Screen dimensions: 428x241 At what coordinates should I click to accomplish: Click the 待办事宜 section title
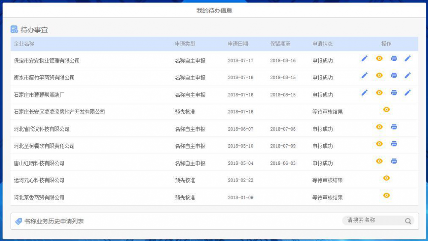(34, 30)
